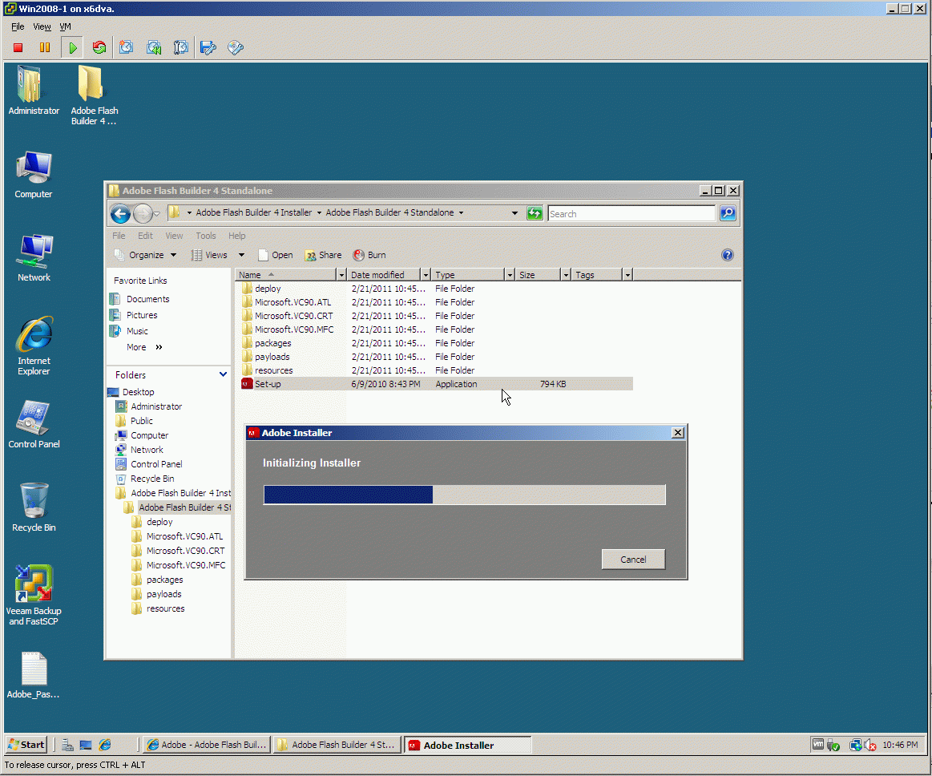This screenshot has height=776, width=932.
Task: Open the Size column filter dropdown
Action: 566,275
